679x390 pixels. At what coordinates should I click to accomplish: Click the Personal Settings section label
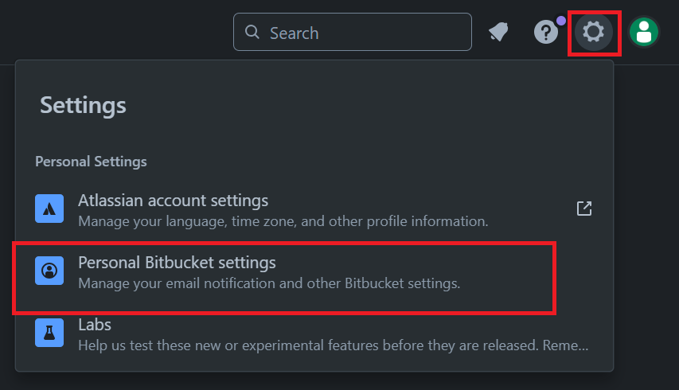(x=91, y=162)
